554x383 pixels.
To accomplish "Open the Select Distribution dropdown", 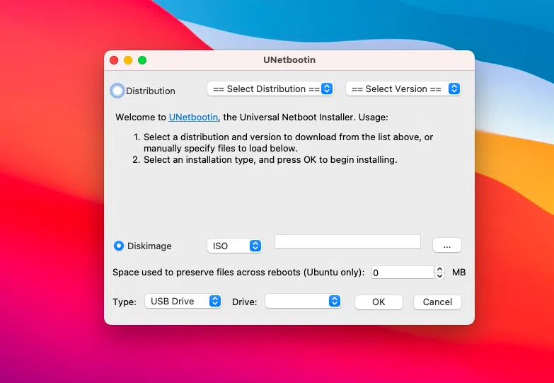I will click(270, 89).
